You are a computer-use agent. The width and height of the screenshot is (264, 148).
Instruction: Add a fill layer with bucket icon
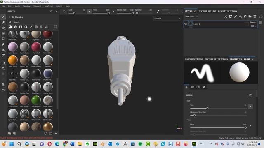[x=240, y=16]
